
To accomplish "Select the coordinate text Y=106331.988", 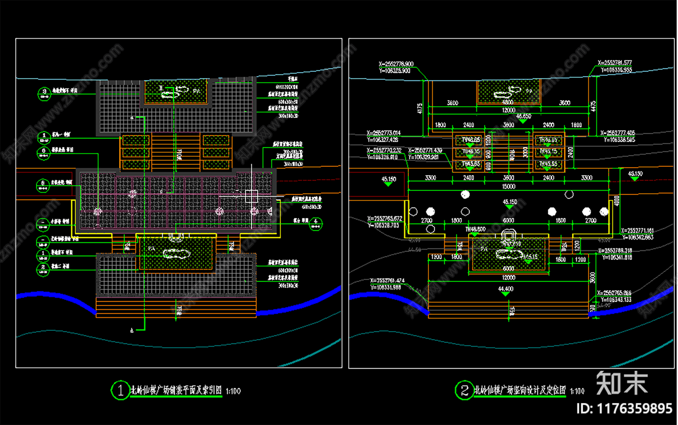I will pyautogui.click(x=386, y=287).
